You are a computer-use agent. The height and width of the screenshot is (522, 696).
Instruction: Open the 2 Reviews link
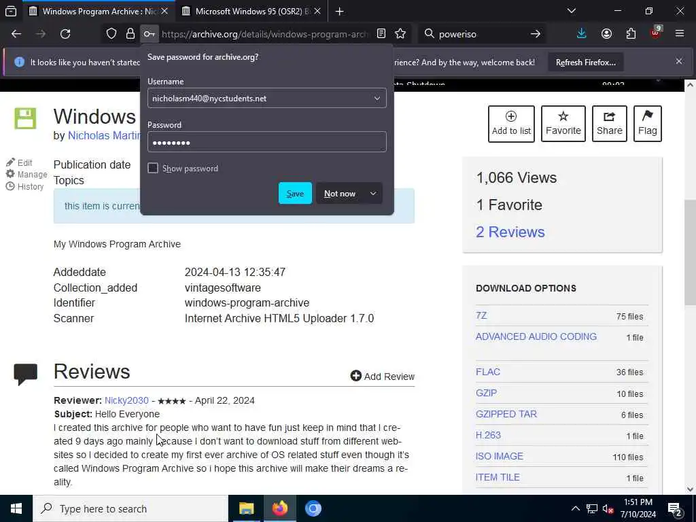tap(510, 232)
